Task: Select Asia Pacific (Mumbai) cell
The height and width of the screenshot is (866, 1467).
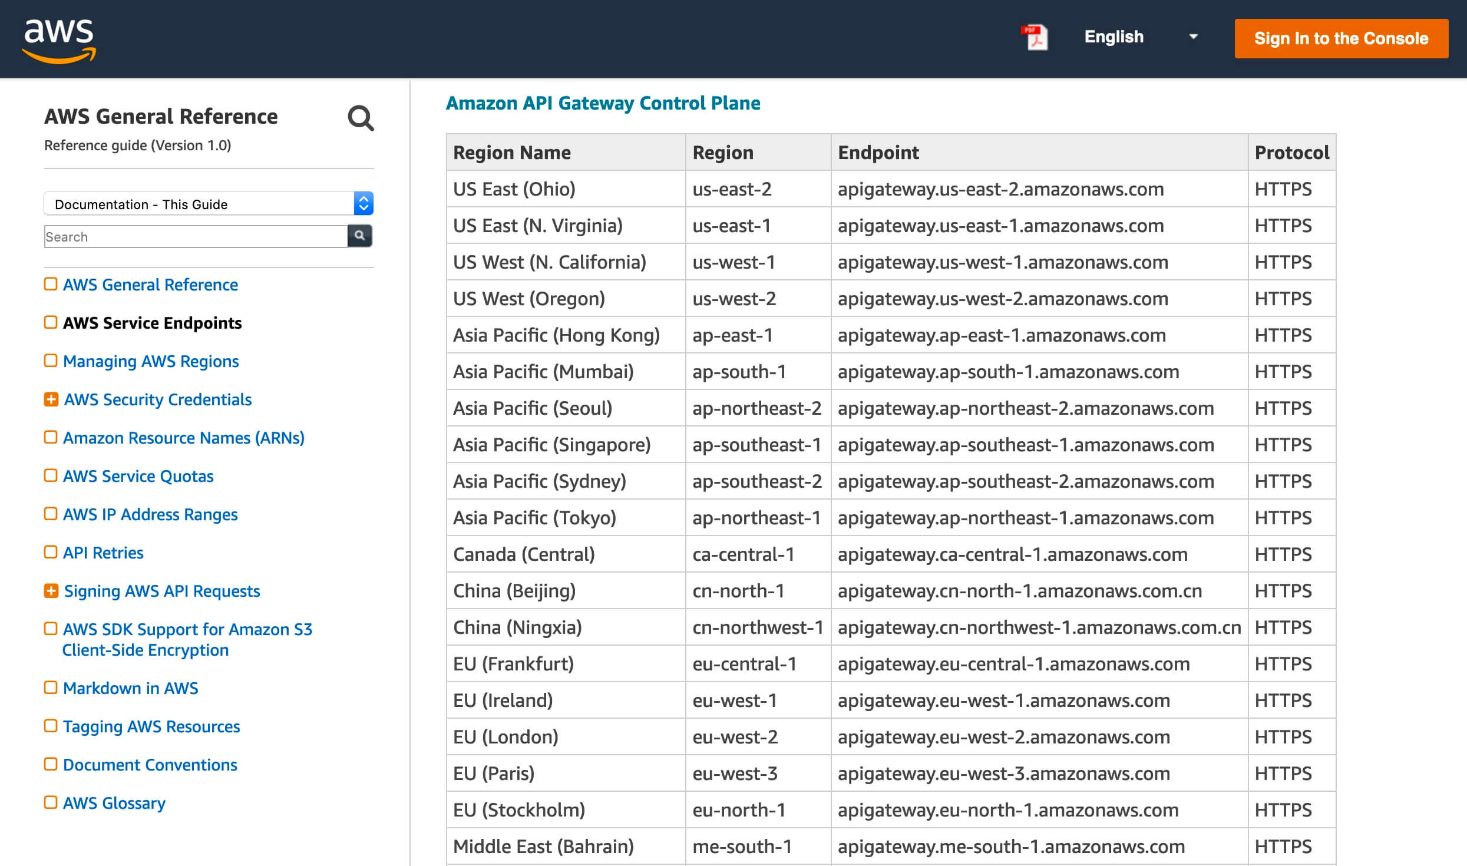Action: tap(566, 372)
